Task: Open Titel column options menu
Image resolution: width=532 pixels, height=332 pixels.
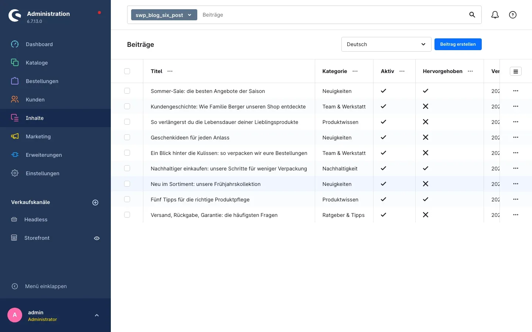Action: [x=170, y=71]
